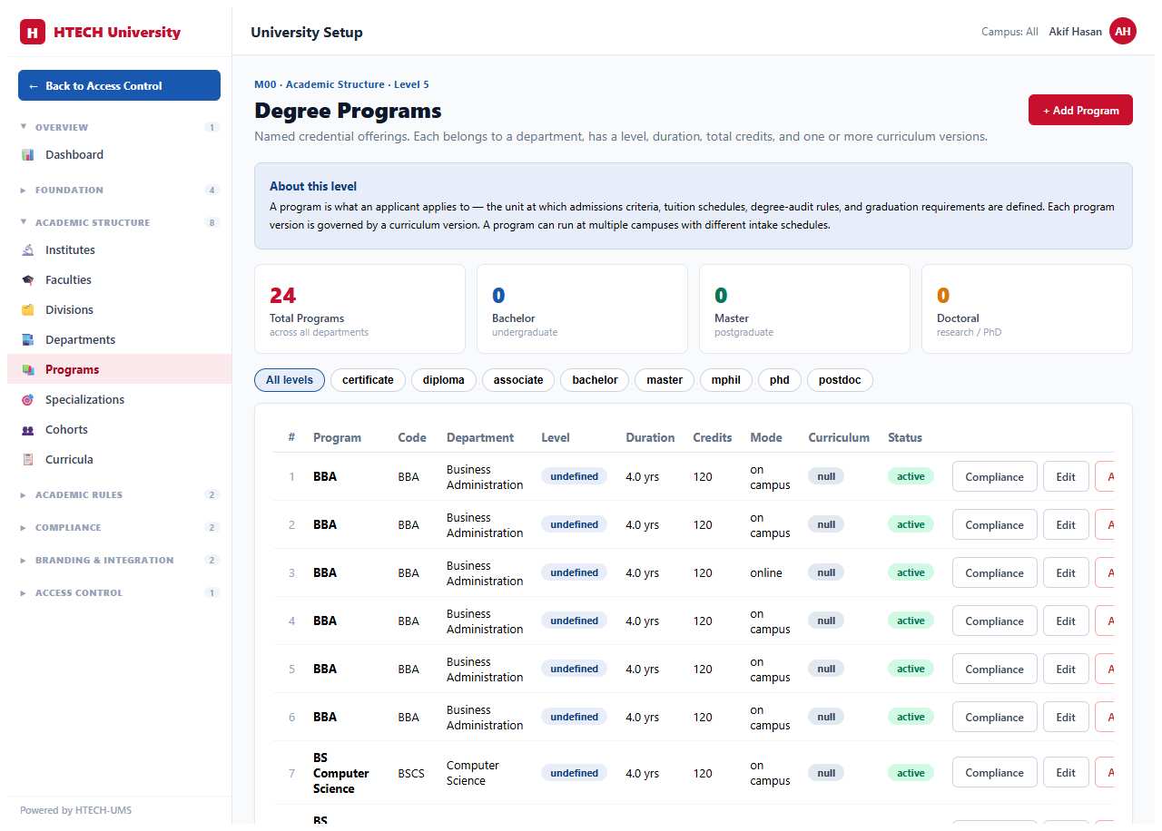
Task: Expand the Branding & Integration section
Action: [x=119, y=560]
